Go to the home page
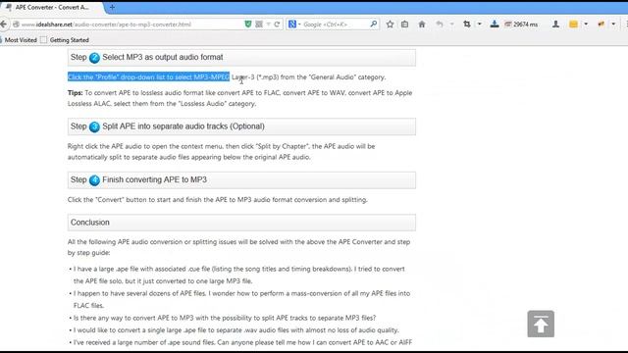628x353 pixels. coord(422,25)
